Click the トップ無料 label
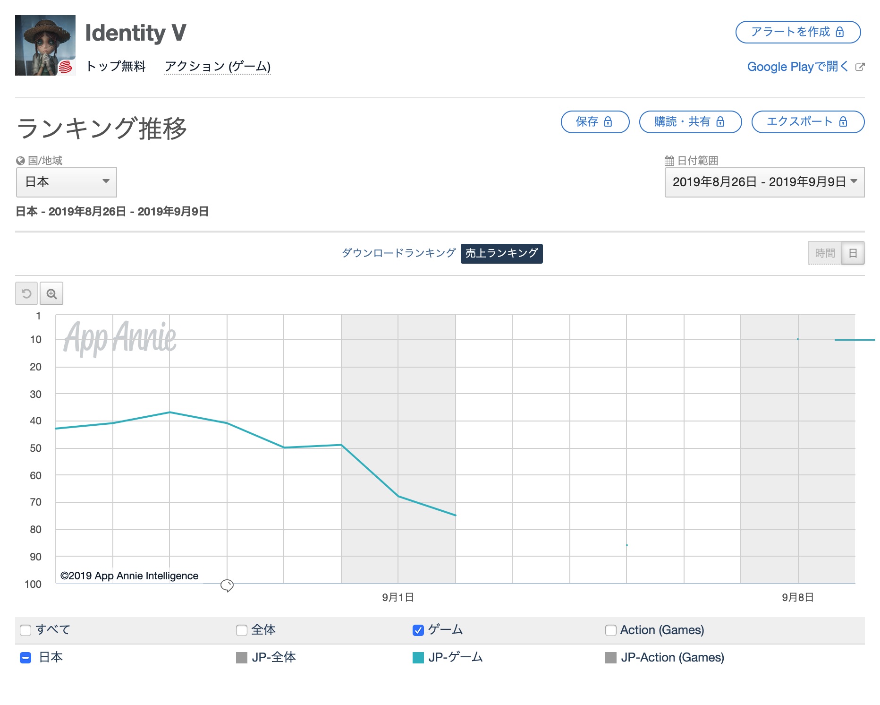 point(116,66)
